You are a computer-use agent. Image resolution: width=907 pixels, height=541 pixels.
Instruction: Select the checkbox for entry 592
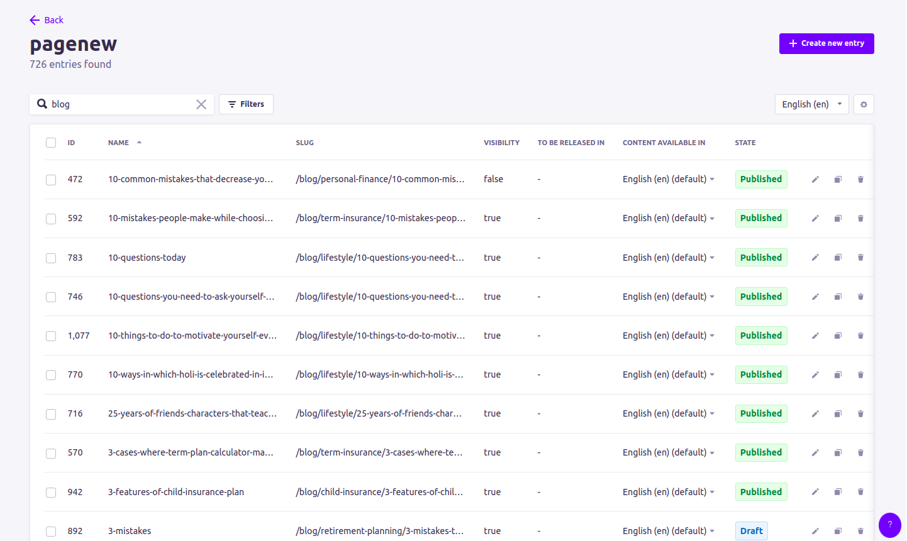pos(51,219)
